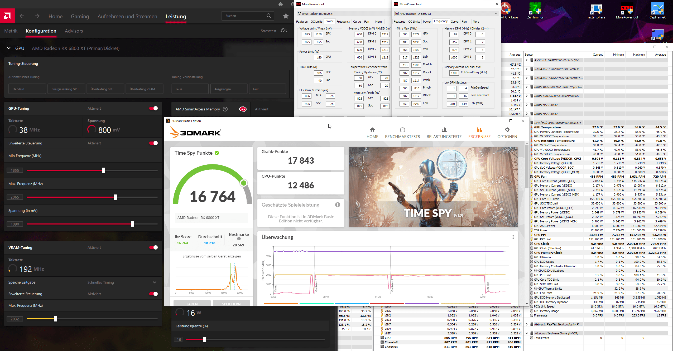Click the Leise tuning preset
Image resolution: width=673 pixels, height=351 pixels.
[190, 89]
